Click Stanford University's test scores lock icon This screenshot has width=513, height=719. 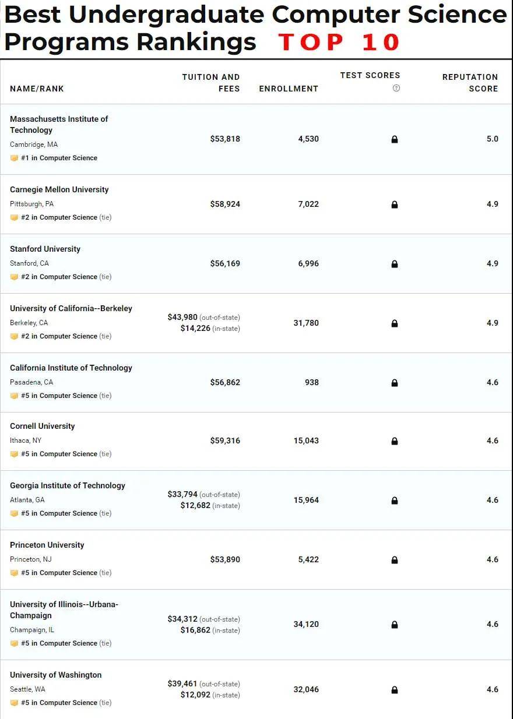click(x=395, y=264)
